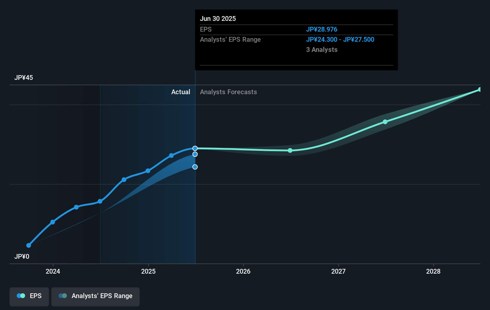Toggle the EPS series visibility in the legend
The width and height of the screenshot is (490, 310).
tap(29, 297)
